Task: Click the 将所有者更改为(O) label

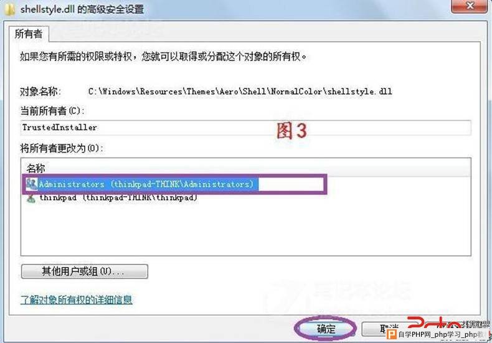Action: point(62,148)
